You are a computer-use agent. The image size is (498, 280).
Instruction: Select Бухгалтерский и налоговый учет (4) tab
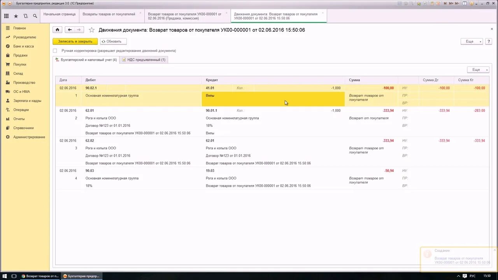86,60
